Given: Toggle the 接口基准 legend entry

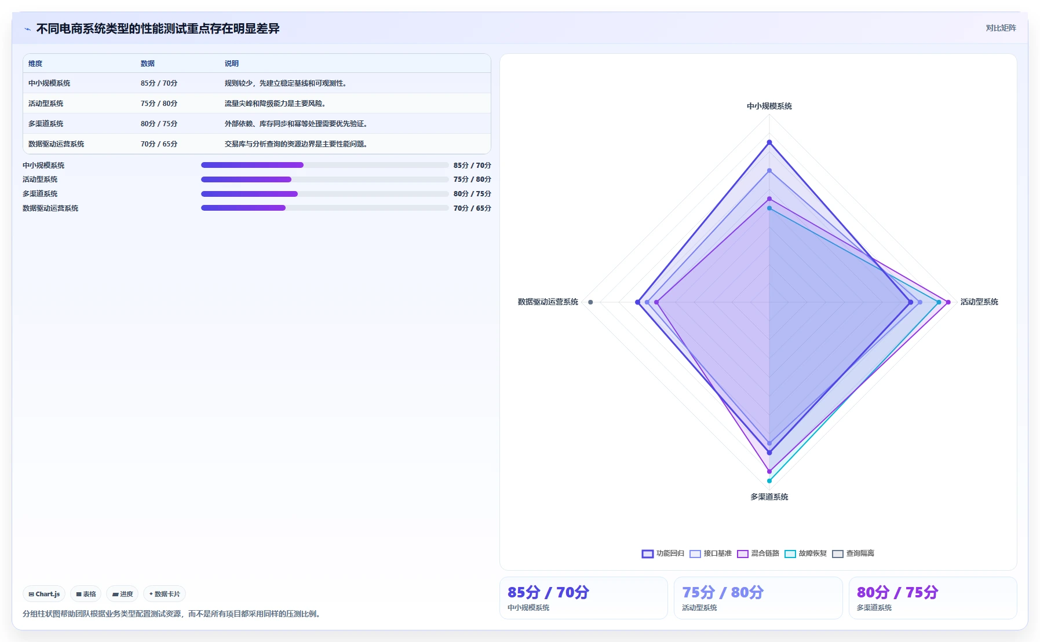Looking at the screenshot, I should click(x=710, y=553).
